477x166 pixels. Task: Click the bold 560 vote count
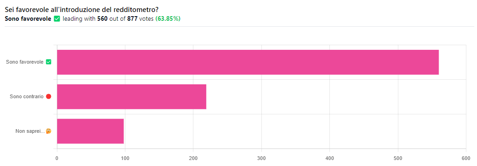pyautogui.click(x=102, y=19)
